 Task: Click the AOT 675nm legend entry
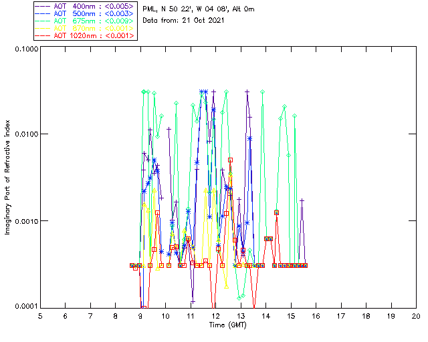click(85, 21)
